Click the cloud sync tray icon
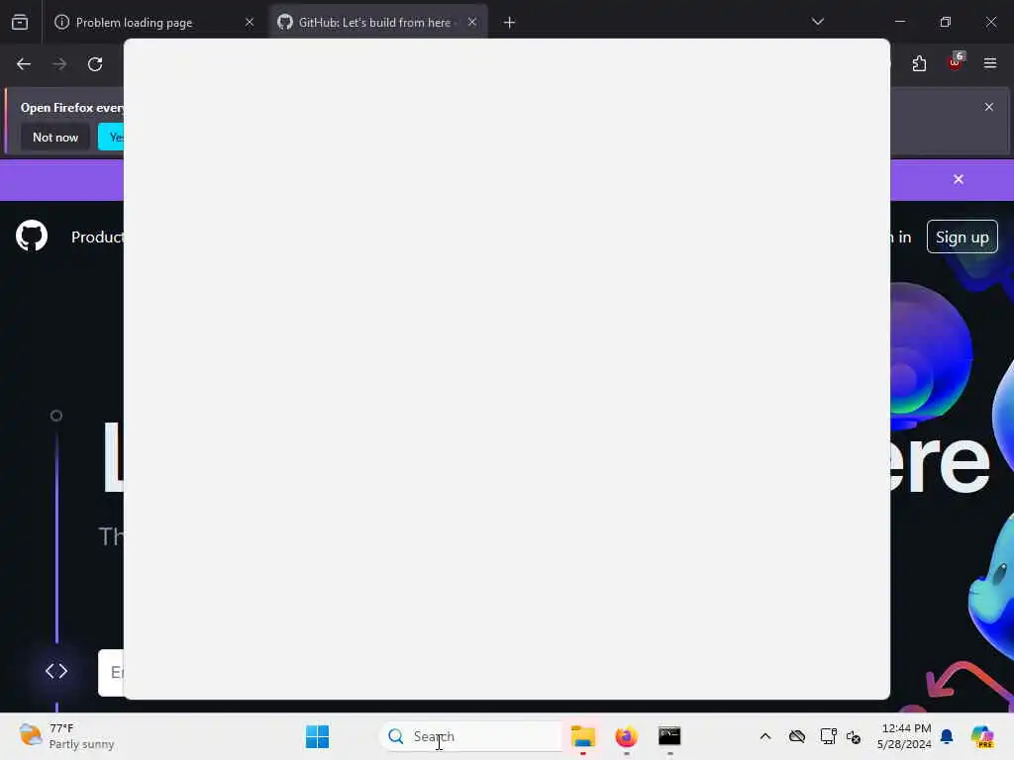The image size is (1014, 760). (x=797, y=736)
